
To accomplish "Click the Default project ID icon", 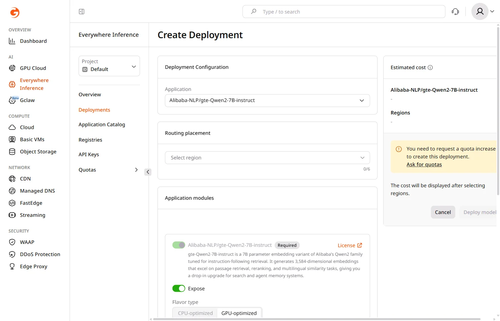I will tap(85, 70).
